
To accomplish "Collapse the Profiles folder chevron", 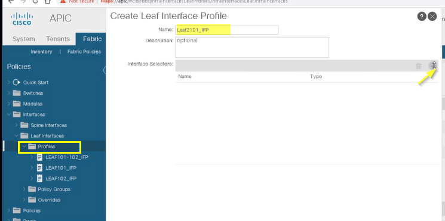I will (x=24, y=147).
